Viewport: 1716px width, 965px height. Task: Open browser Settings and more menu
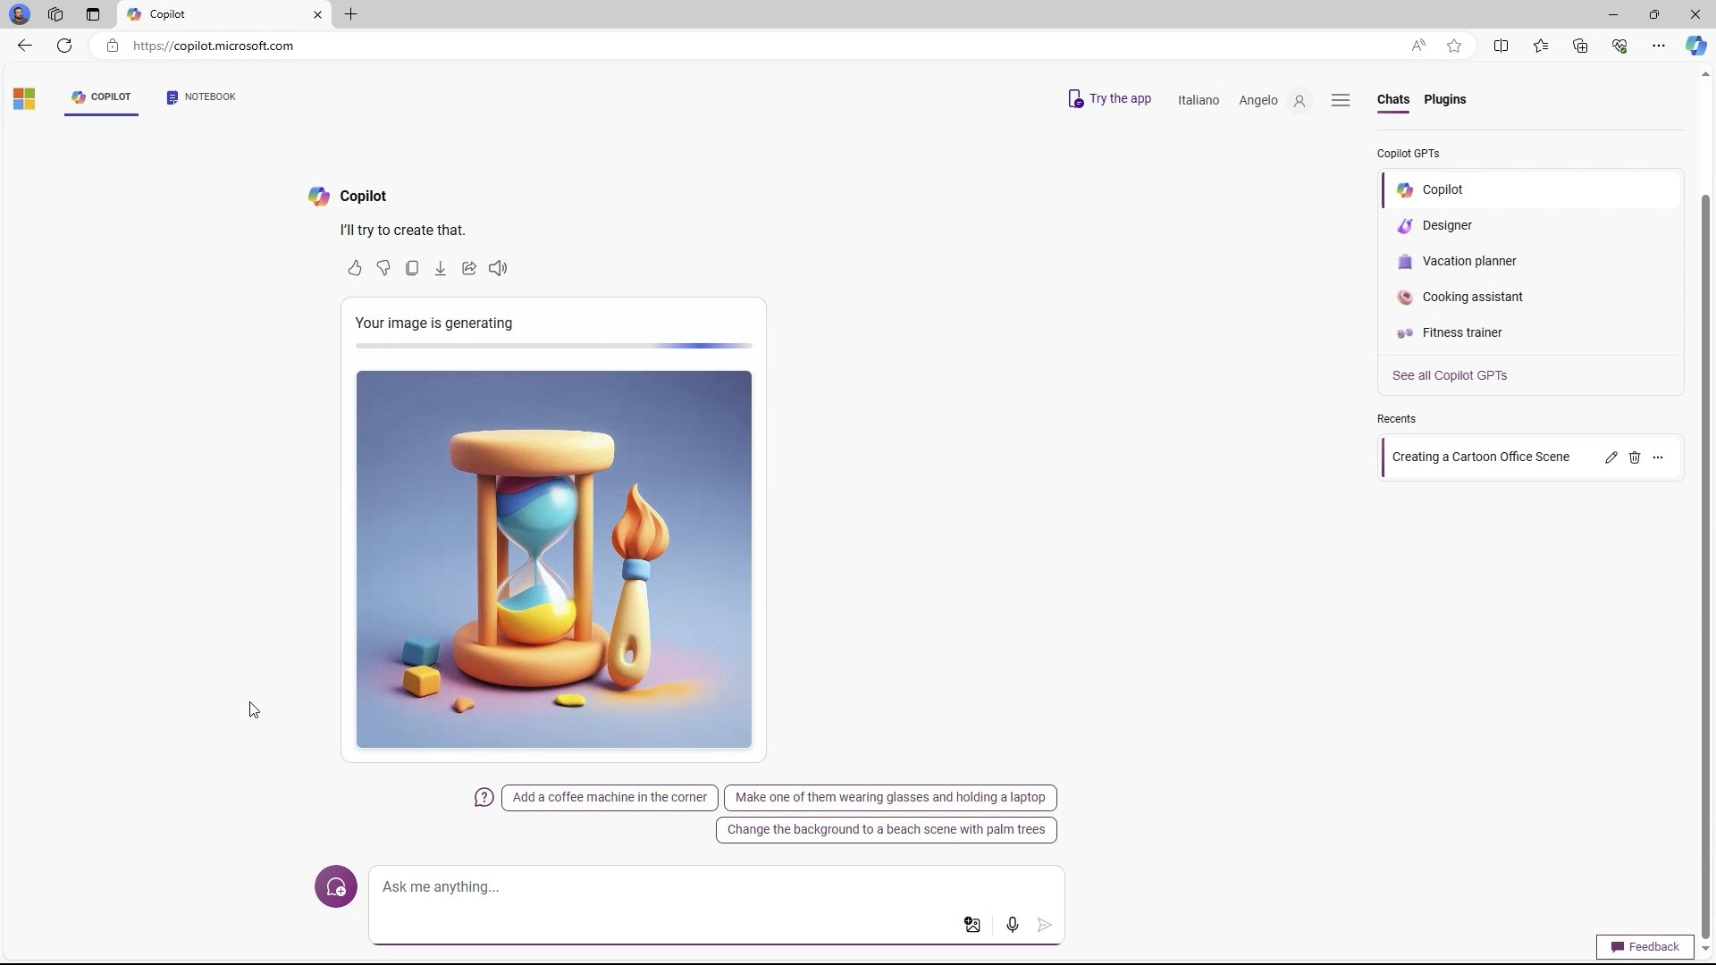1659,46
